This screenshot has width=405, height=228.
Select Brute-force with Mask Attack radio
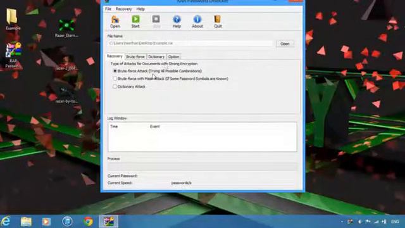coord(115,79)
